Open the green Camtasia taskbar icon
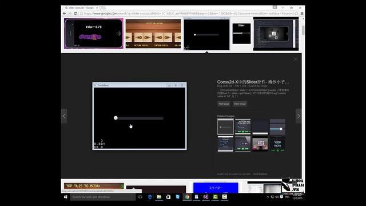 click(215, 197)
